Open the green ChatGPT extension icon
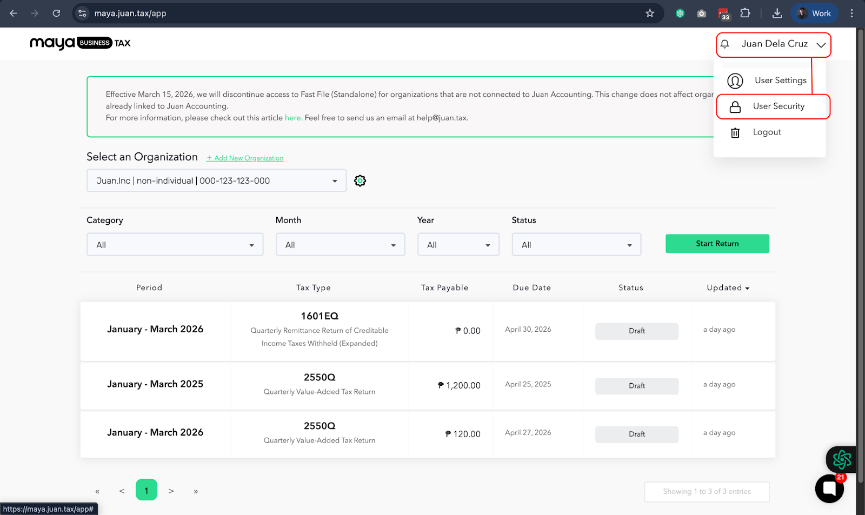 (680, 14)
